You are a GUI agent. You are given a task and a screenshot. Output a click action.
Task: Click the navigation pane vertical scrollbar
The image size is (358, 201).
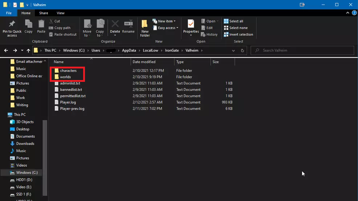click(x=45, y=157)
